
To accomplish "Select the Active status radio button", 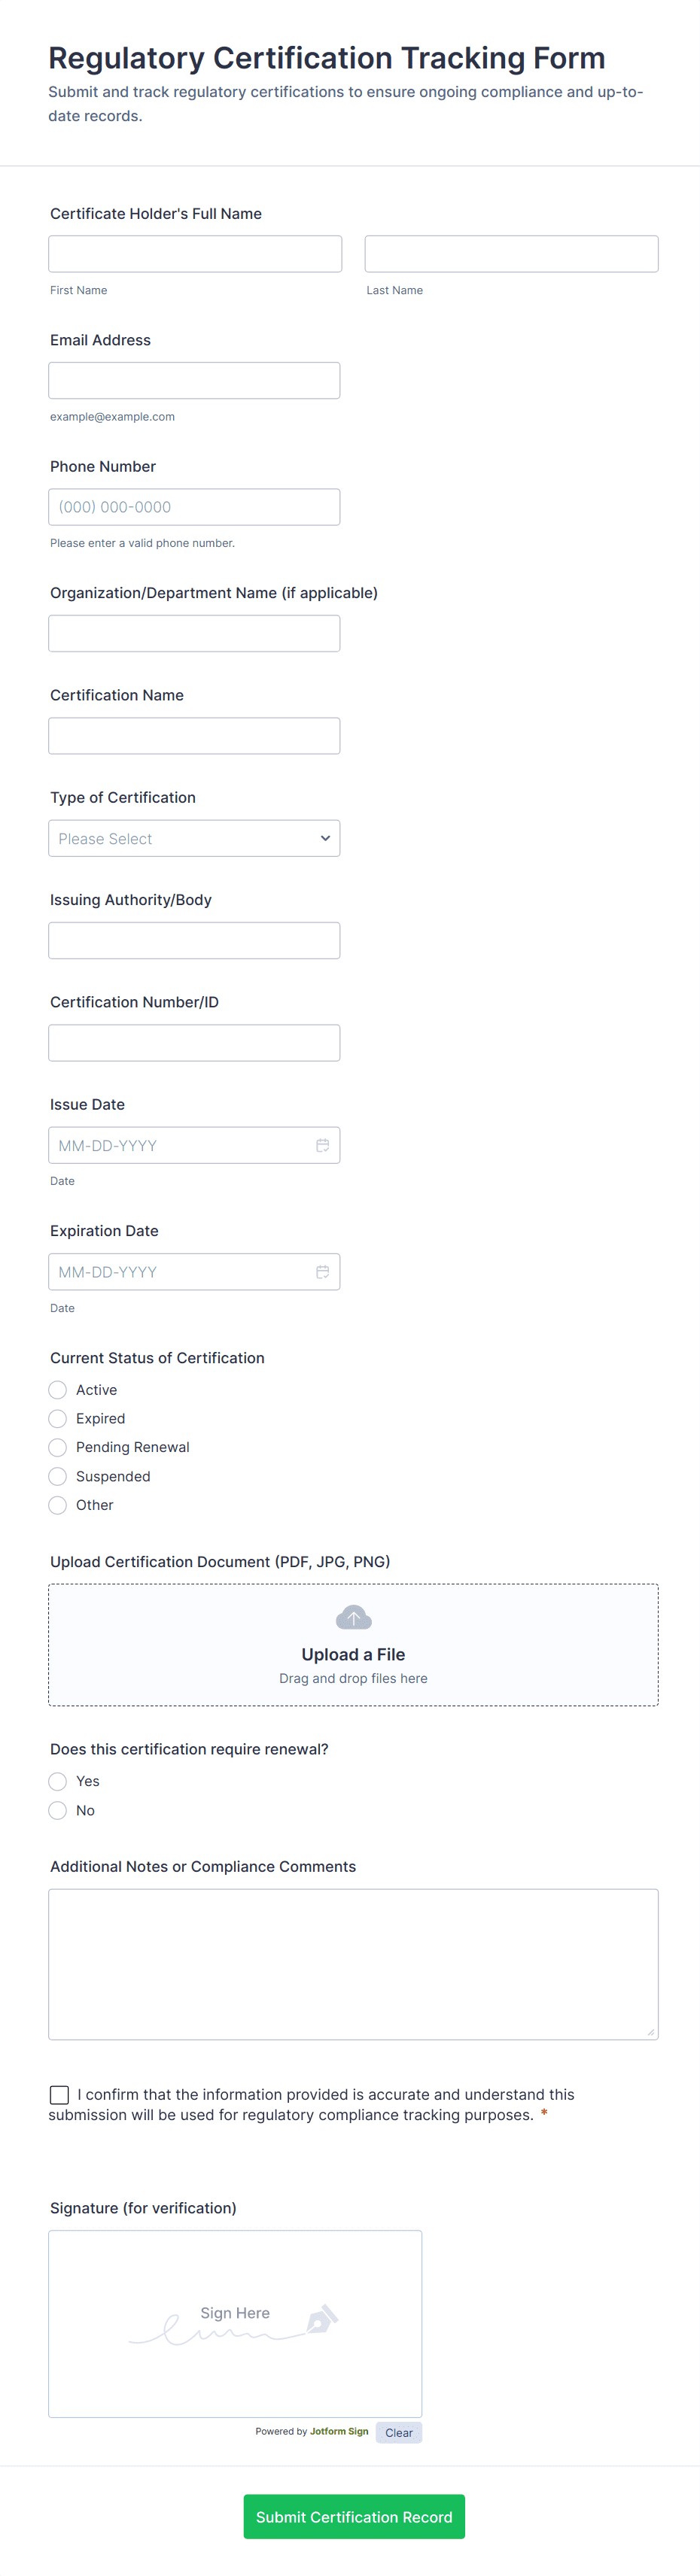I will pos(58,1390).
